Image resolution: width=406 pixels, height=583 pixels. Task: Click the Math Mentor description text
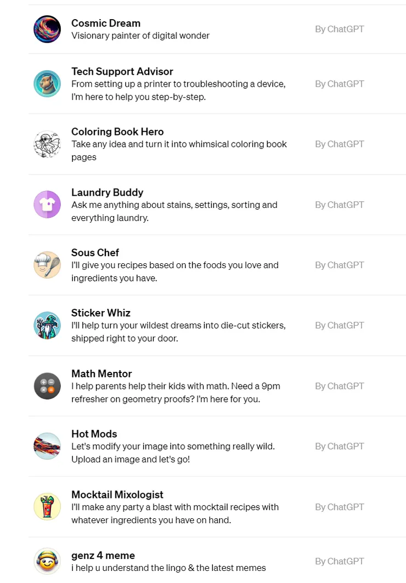(176, 393)
